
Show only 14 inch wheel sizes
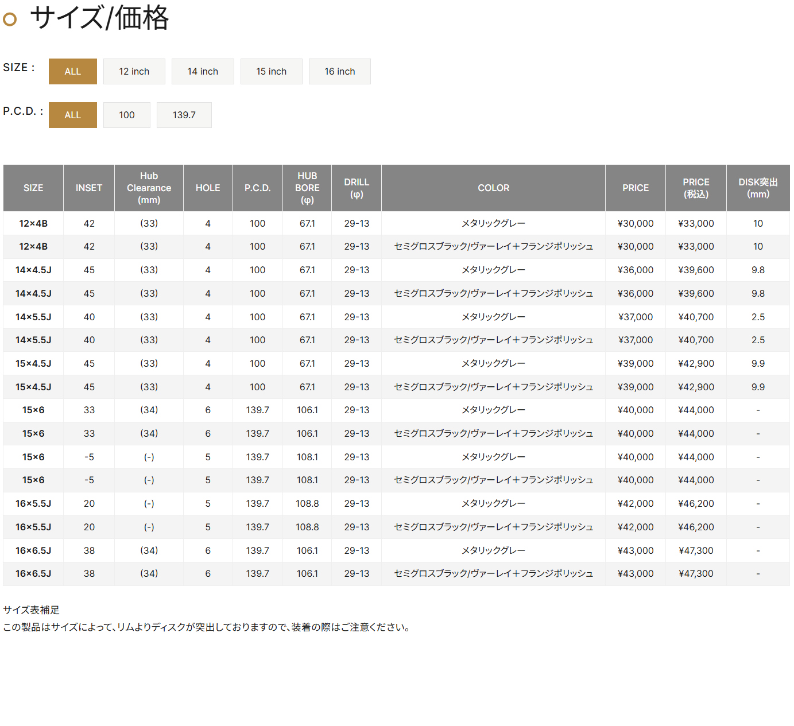(x=203, y=72)
